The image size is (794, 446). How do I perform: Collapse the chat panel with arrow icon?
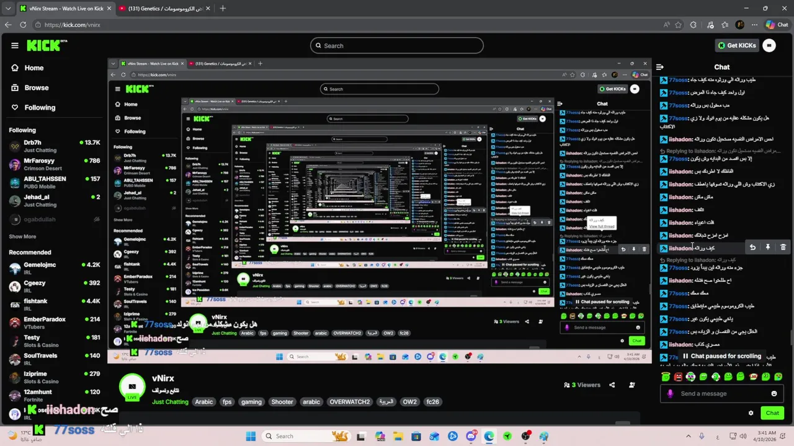(x=660, y=67)
